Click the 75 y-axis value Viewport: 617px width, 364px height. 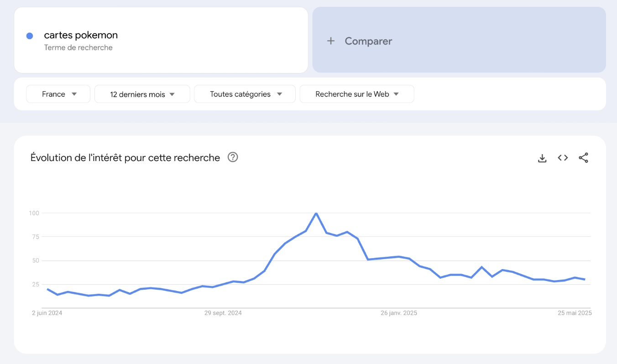[x=36, y=237]
